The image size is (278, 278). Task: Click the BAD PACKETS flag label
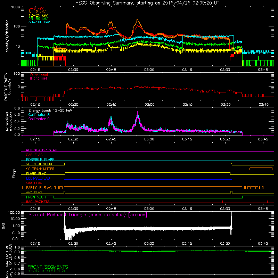(38, 202)
